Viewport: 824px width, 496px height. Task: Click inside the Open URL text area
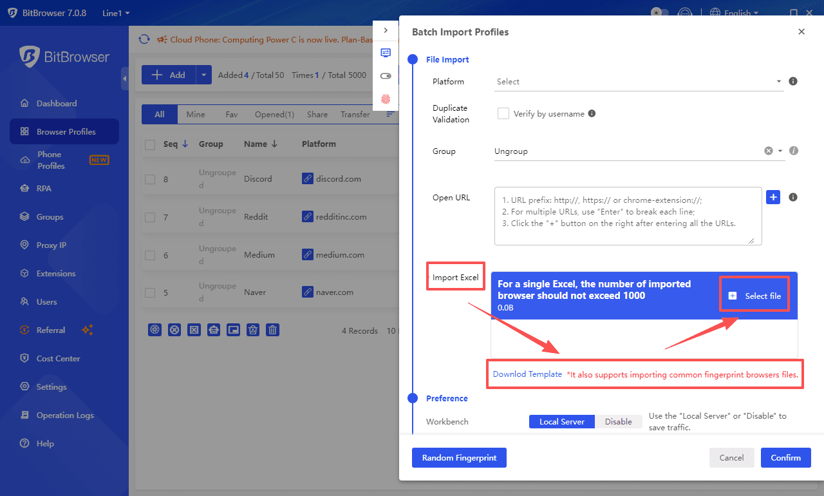(628, 216)
